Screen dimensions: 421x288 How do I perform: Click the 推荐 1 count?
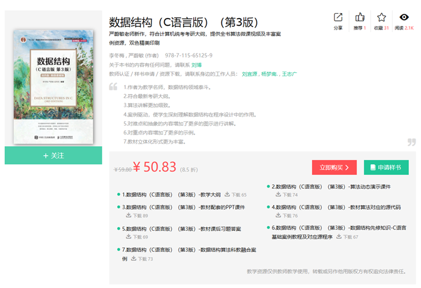tap(360, 28)
